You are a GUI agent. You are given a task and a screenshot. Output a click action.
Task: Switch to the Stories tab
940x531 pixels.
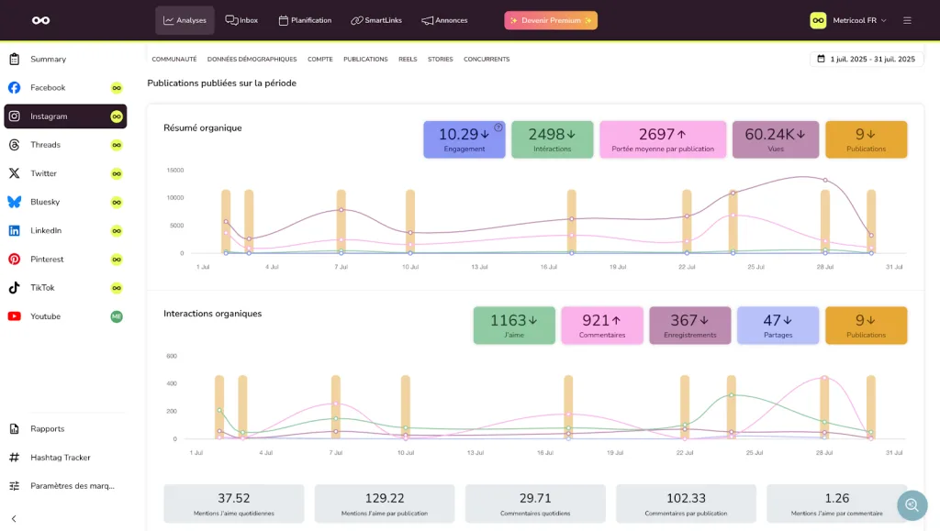pos(440,59)
